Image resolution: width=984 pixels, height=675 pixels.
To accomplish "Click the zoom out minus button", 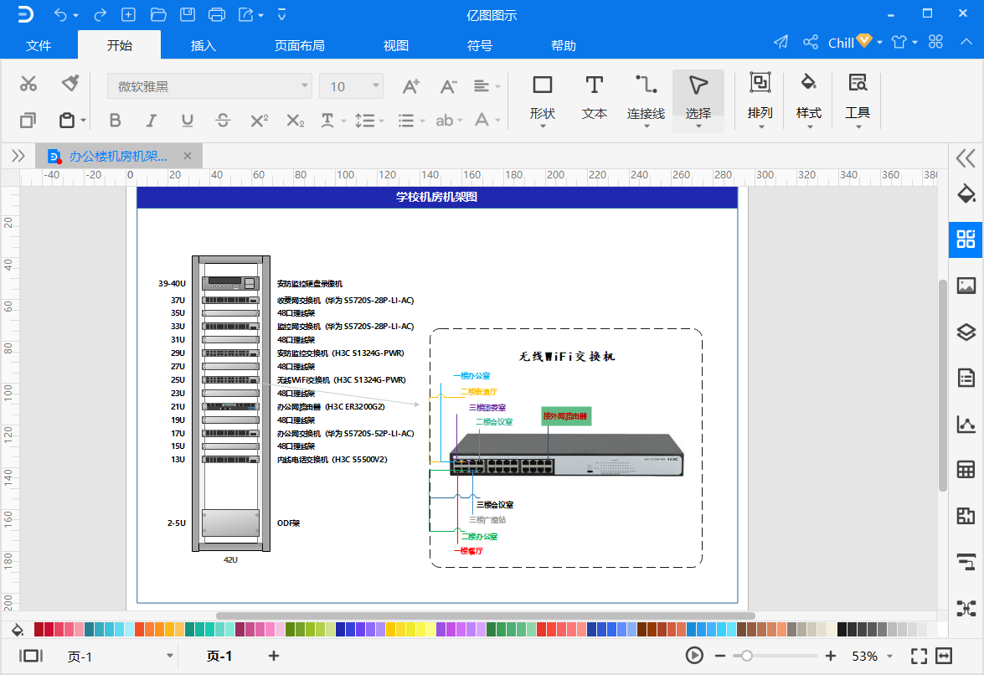I will point(720,657).
